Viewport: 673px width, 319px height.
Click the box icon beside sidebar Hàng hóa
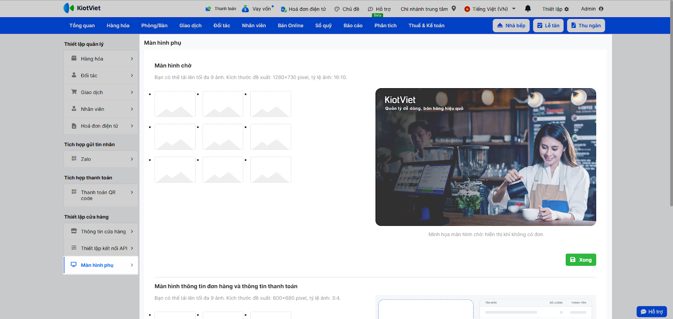[x=74, y=58]
